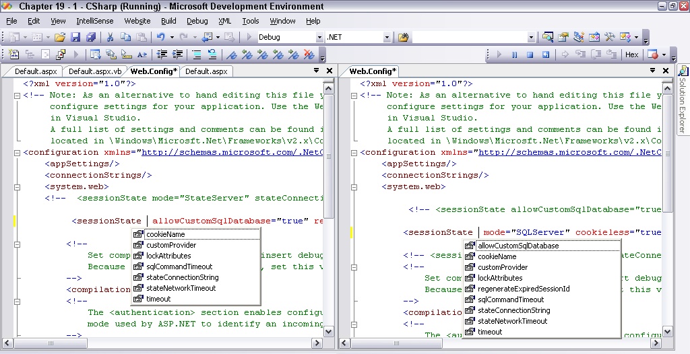
Task: Click the Undo arrow icon
Action: [161, 37]
